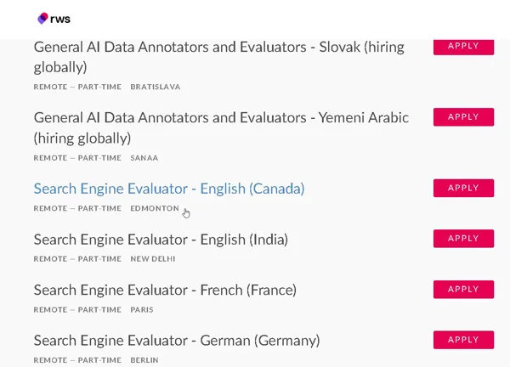Click the rws logo in the header
This screenshot has width=510, height=367.
tap(54, 19)
